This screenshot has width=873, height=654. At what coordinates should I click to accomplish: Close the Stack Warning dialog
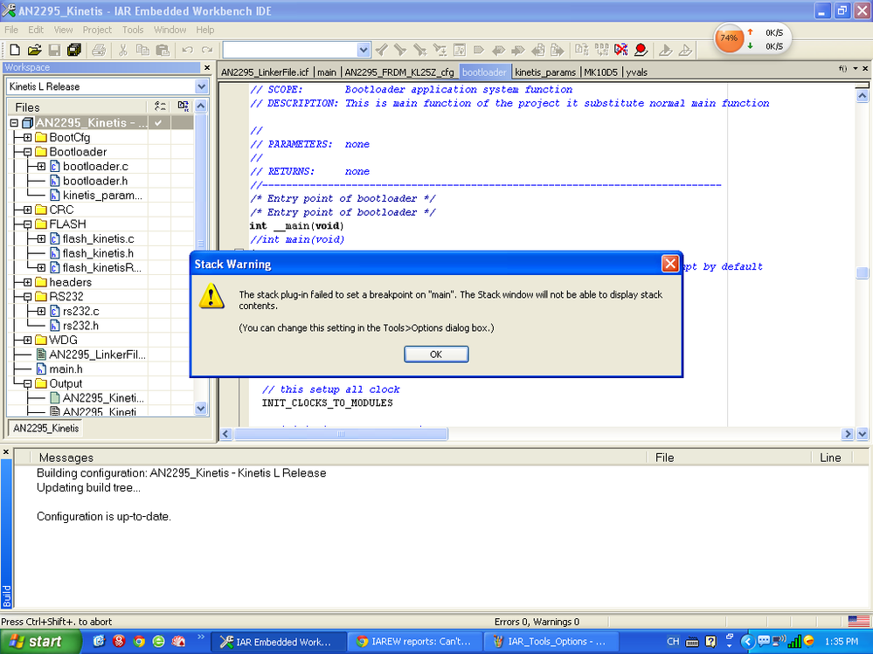pyautogui.click(x=669, y=264)
